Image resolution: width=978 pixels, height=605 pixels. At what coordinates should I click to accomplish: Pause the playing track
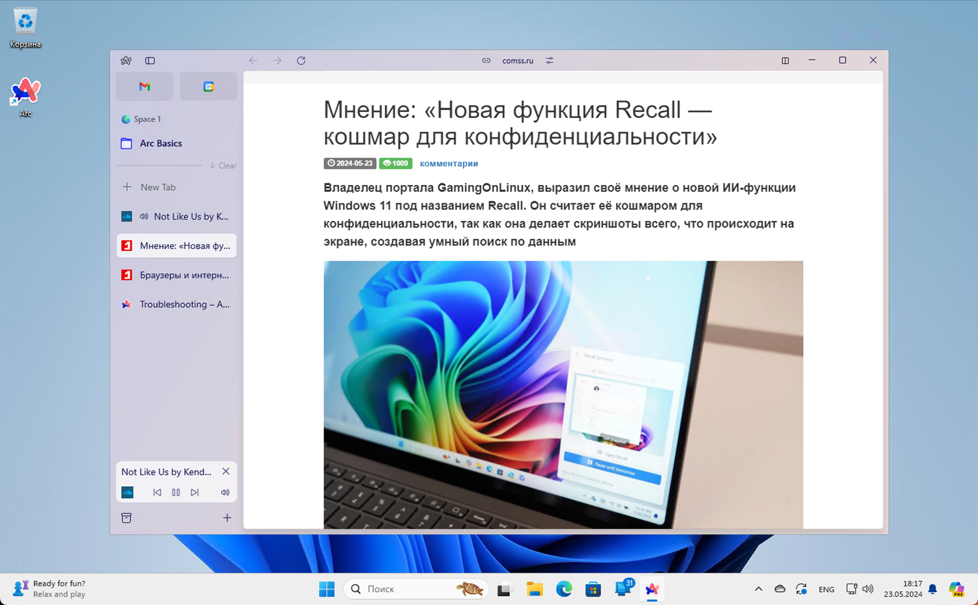[176, 492]
